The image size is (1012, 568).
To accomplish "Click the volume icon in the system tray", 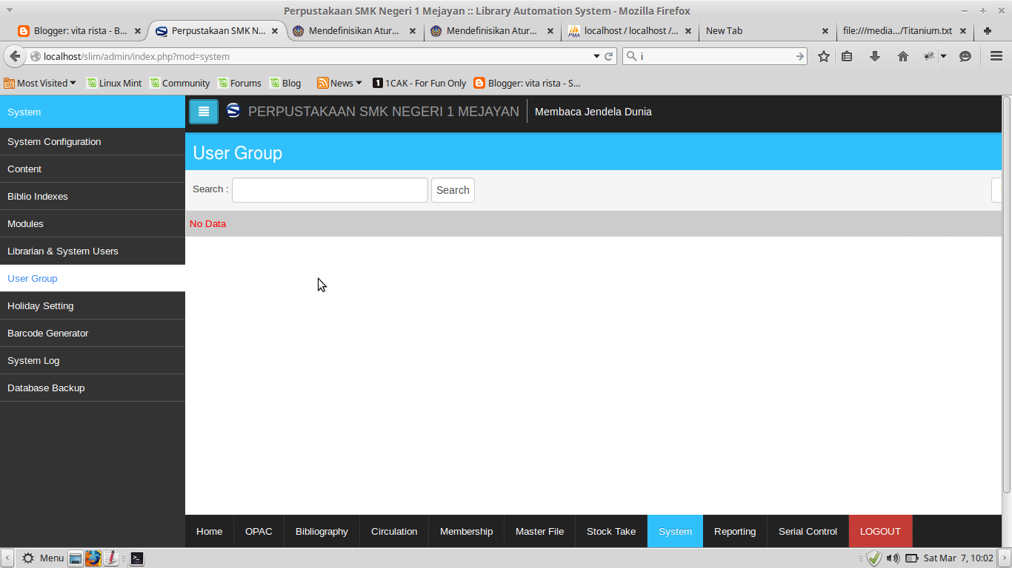I will click(x=893, y=558).
